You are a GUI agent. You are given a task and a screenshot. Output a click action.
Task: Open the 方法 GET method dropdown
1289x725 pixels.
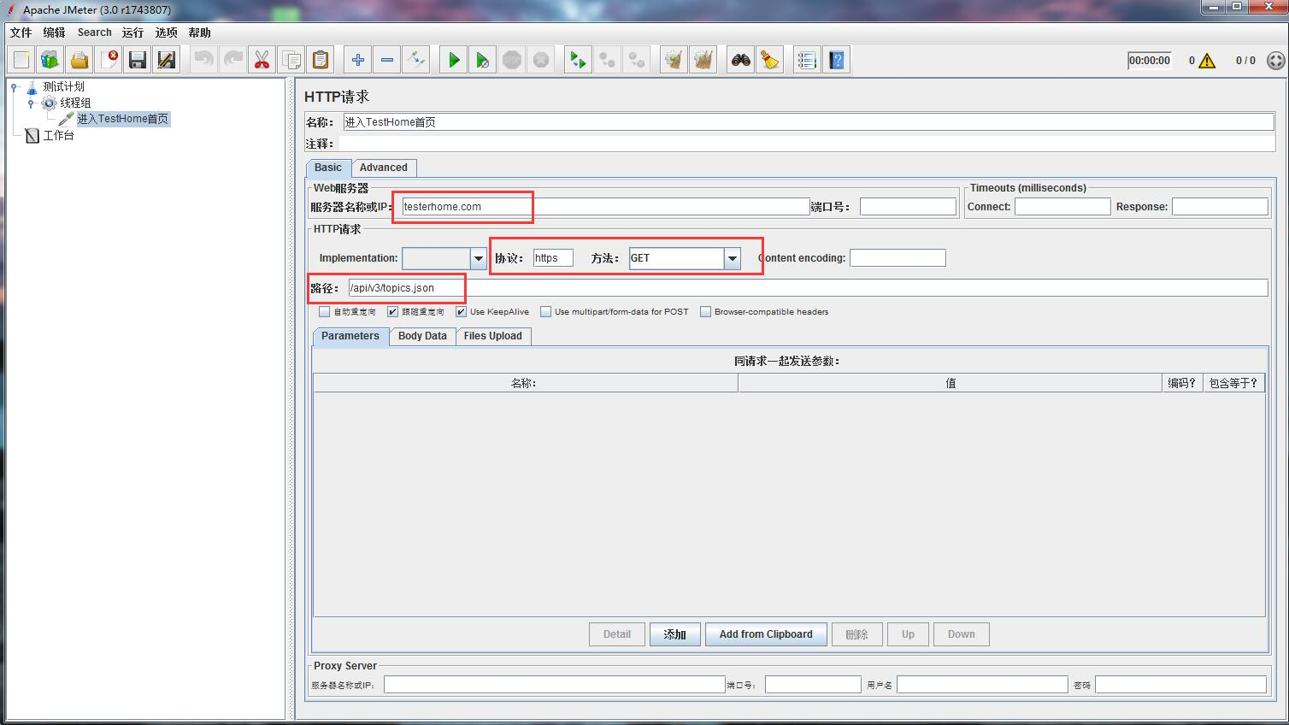[x=732, y=258]
